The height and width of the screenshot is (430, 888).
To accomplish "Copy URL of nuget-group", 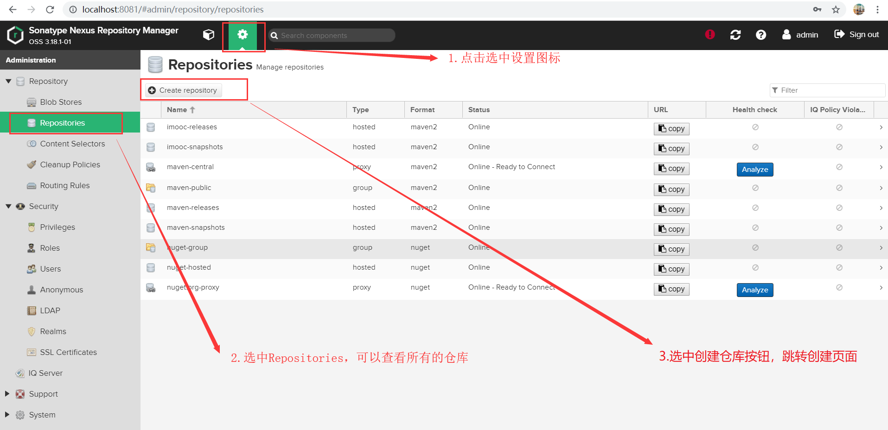I will coord(671,249).
